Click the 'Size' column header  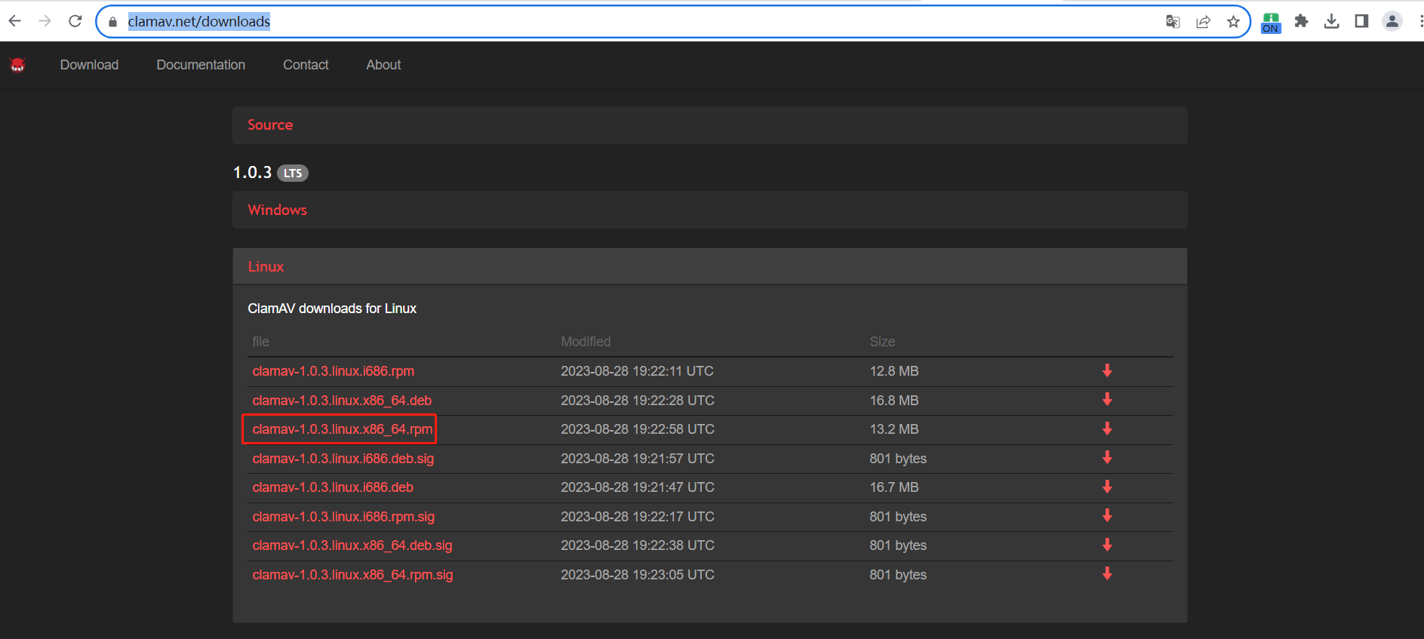882,342
